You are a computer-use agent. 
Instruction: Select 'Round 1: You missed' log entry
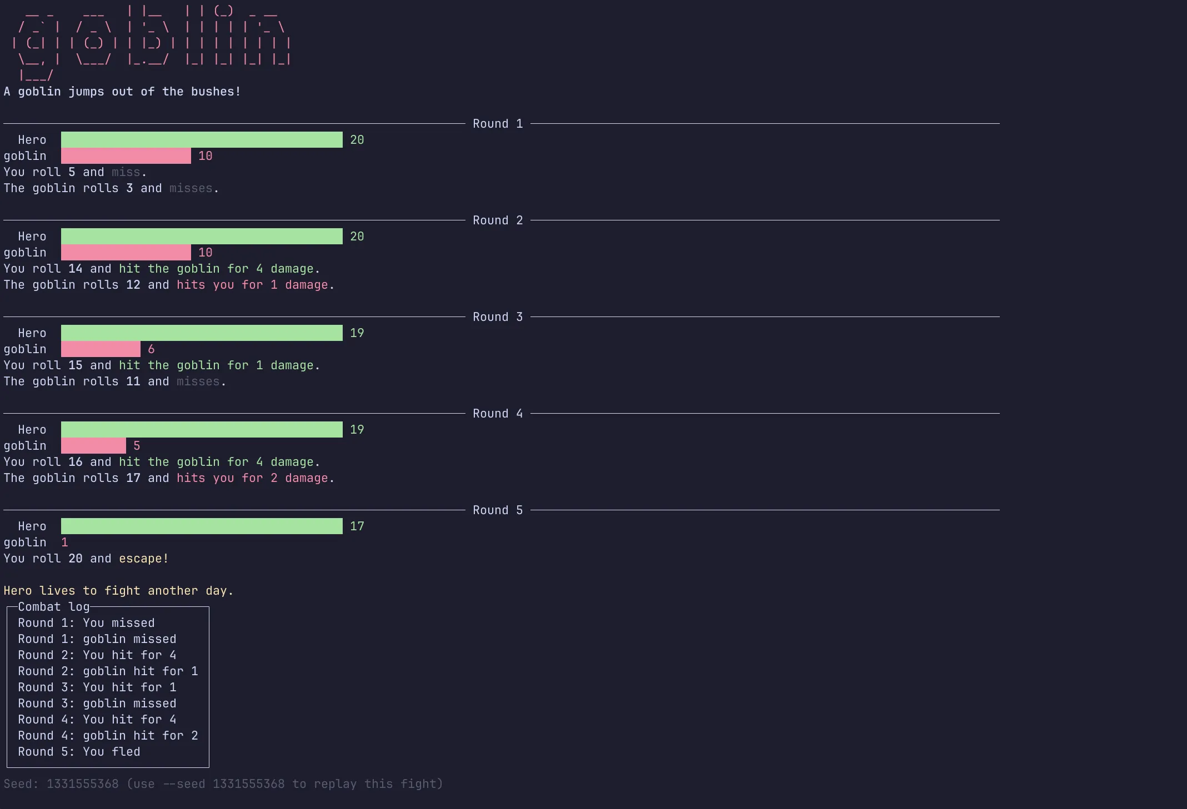tap(86, 623)
